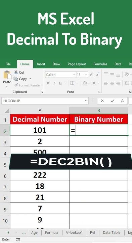132x243 pixels.
Task: Open the V-lookup1 sheet tab
Action: coord(74,233)
